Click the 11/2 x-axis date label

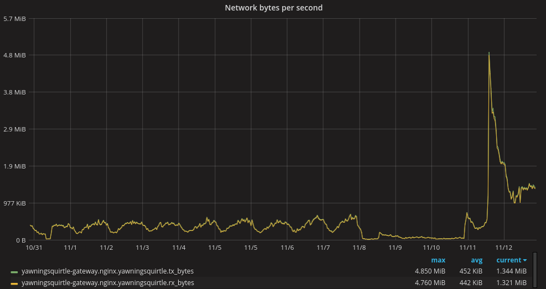106,248
